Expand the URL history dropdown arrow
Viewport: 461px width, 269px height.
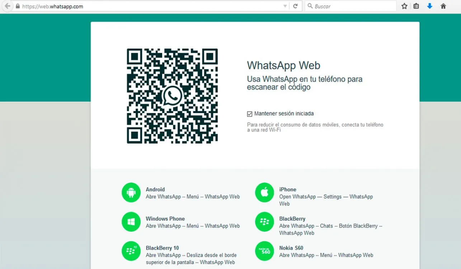285,6
